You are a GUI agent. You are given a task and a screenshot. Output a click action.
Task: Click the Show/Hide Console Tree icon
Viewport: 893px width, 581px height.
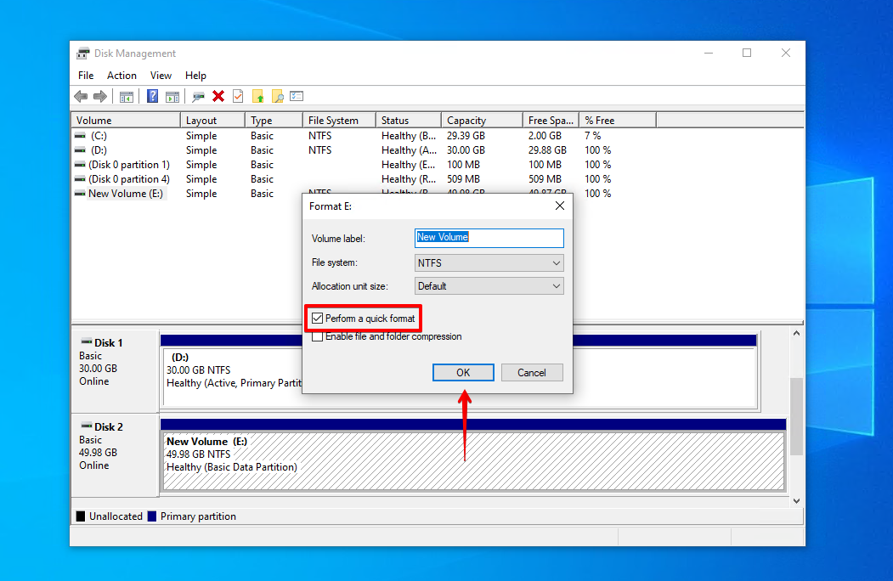[x=127, y=97]
